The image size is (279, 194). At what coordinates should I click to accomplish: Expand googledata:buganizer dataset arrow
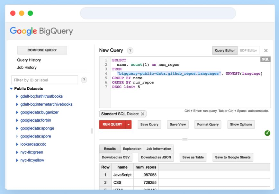(x=17, y=112)
